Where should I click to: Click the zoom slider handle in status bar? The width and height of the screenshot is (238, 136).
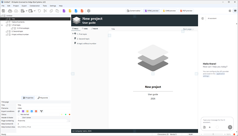[x=213, y=134]
